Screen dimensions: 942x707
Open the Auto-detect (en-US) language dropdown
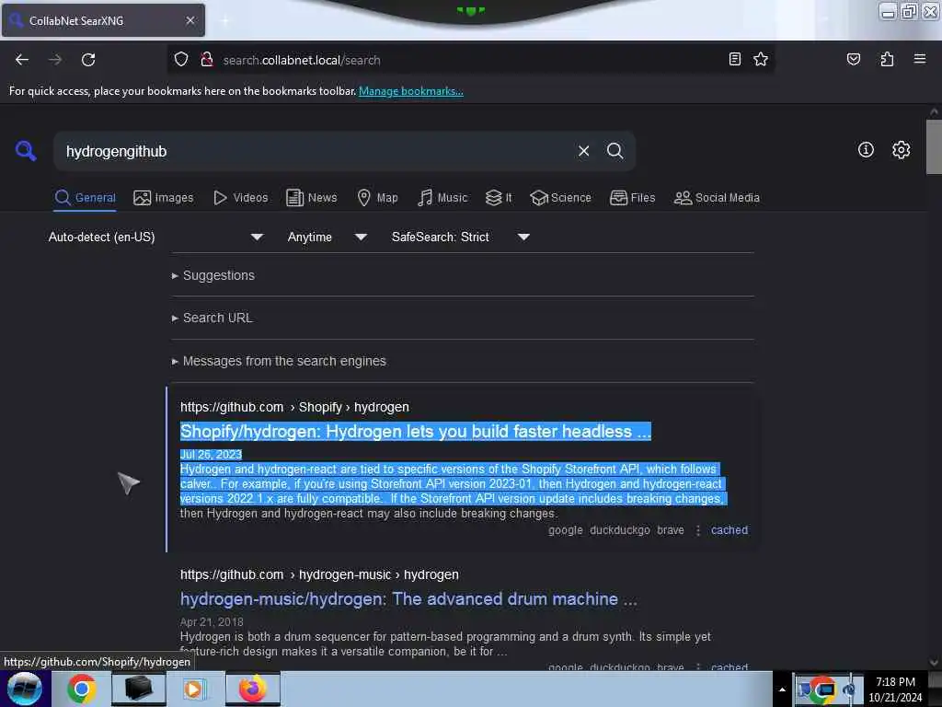pos(155,237)
